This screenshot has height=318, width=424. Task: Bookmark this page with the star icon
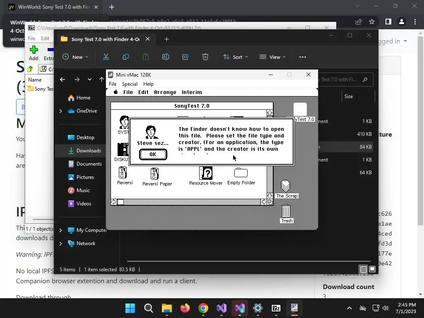tap(372, 22)
